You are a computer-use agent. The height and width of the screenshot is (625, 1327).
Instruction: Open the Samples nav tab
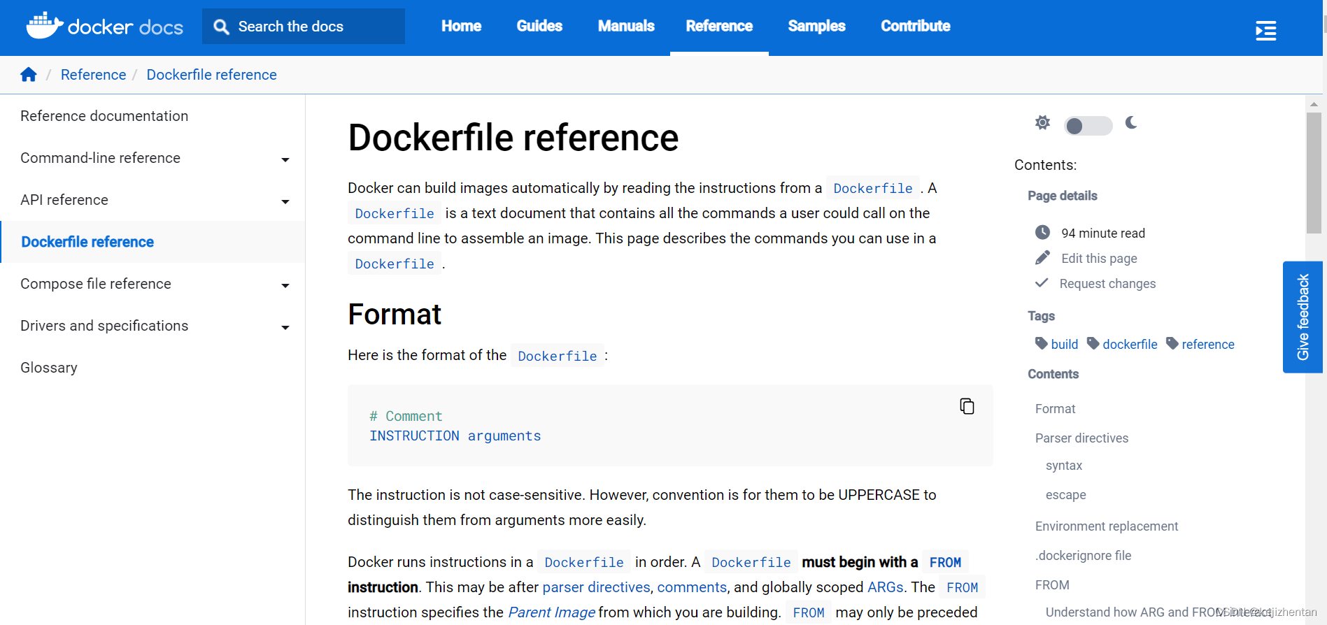tap(816, 26)
